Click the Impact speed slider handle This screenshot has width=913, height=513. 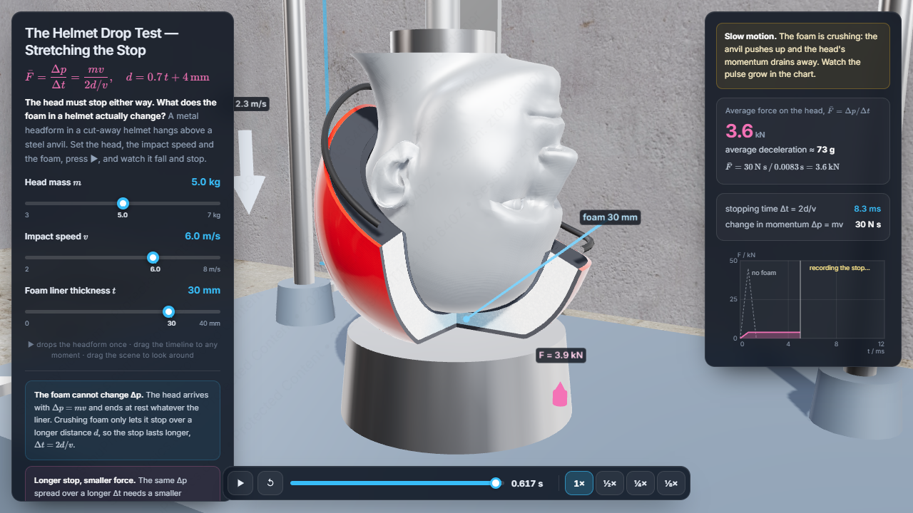[x=153, y=257]
